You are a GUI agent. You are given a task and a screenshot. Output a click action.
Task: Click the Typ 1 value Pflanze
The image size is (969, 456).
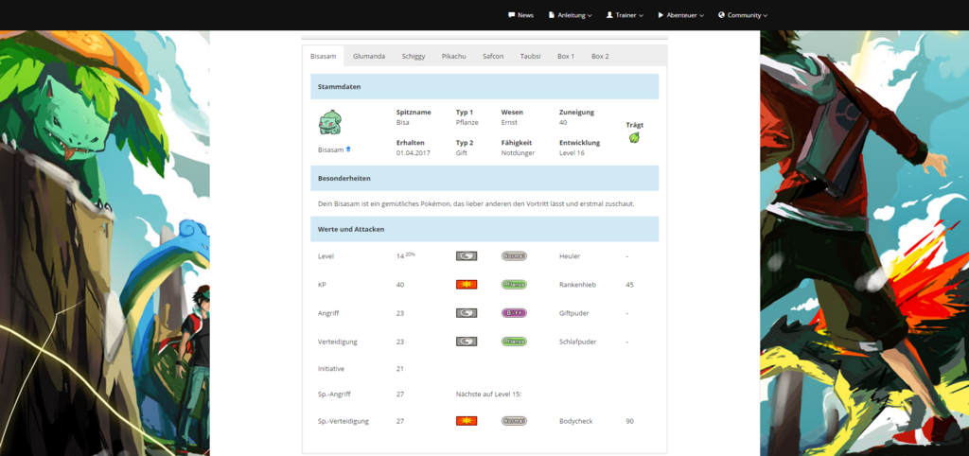(467, 122)
